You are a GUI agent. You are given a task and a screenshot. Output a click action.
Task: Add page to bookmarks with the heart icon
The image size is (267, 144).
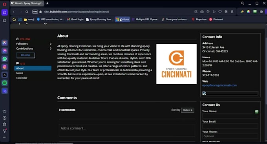coord(220,12)
